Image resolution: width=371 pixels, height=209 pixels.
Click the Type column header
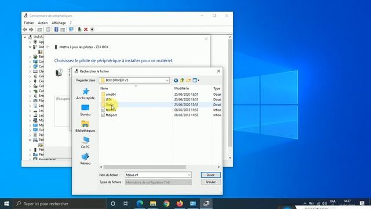[x=217, y=88]
